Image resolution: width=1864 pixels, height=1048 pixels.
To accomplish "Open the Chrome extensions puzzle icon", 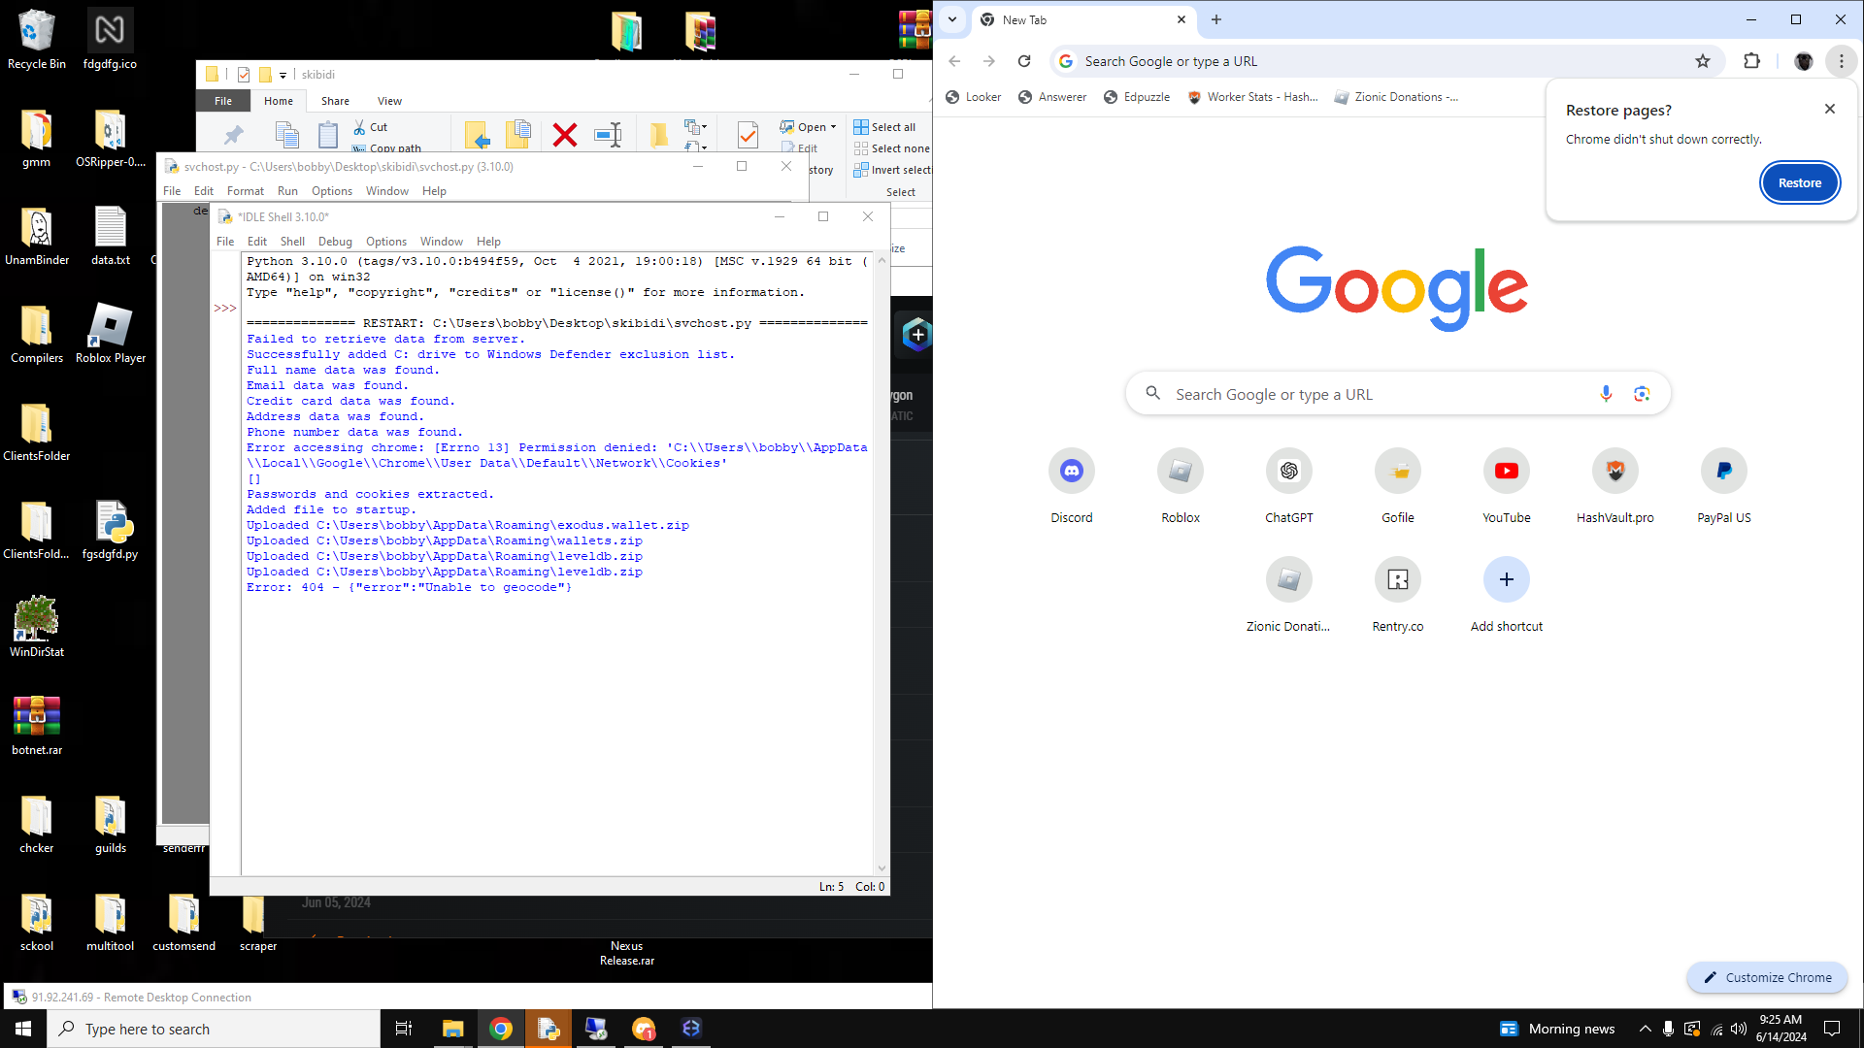I will pyautogui.click(x=1751, y=61).
